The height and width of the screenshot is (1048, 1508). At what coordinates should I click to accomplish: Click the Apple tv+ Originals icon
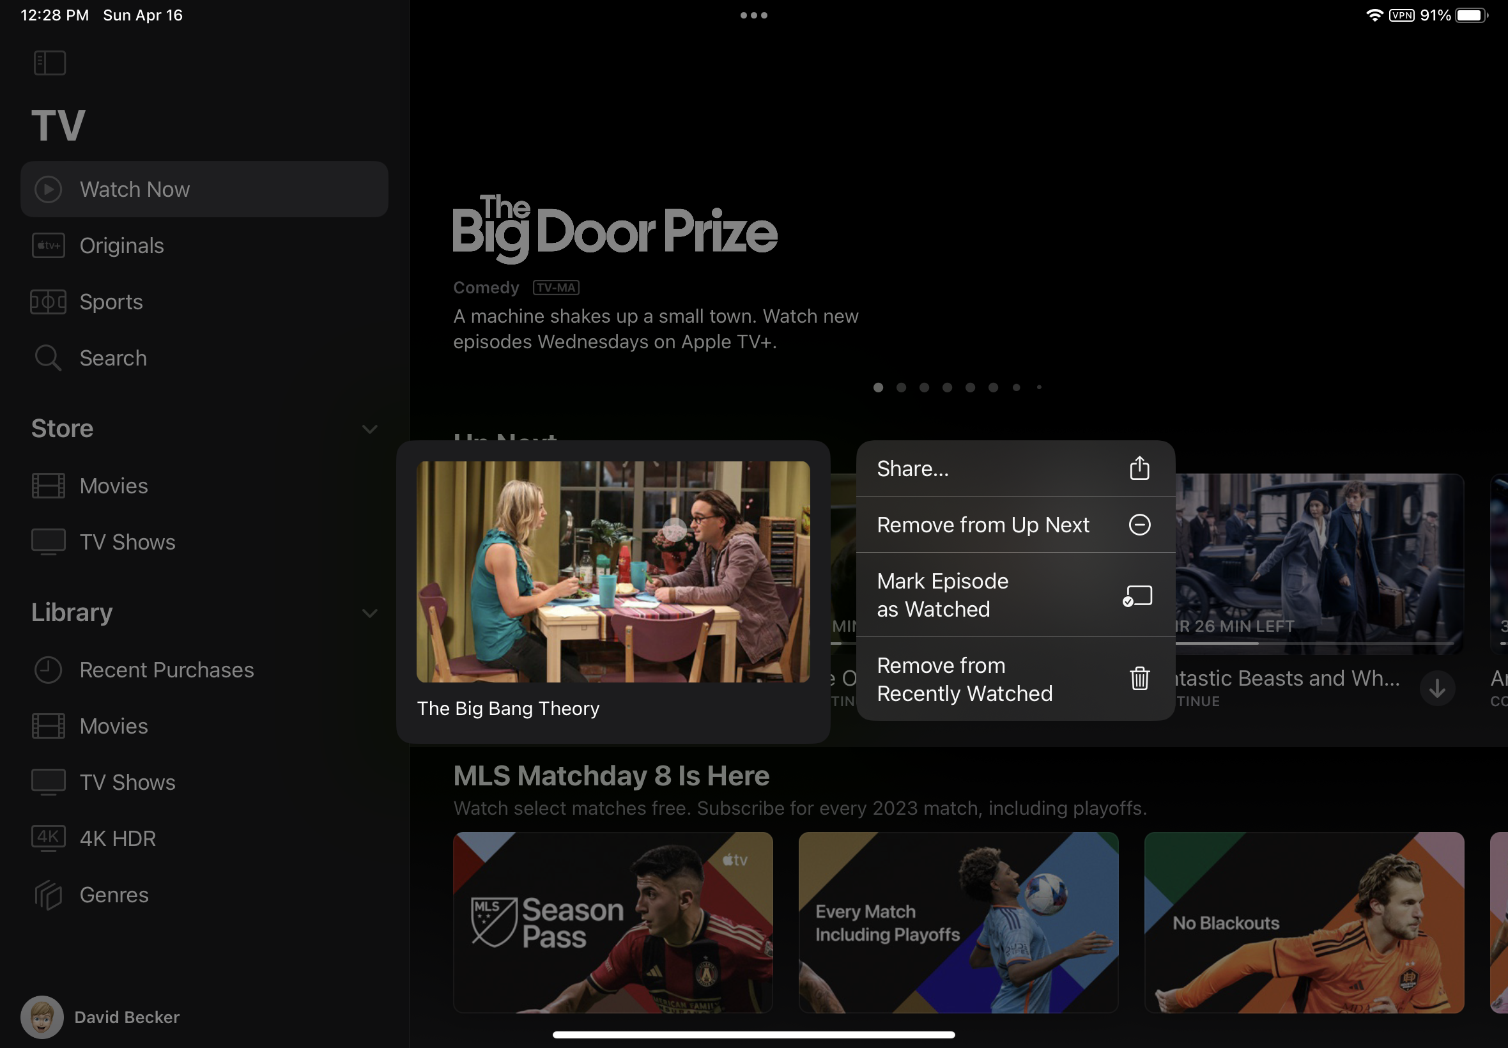click(48, 245)
